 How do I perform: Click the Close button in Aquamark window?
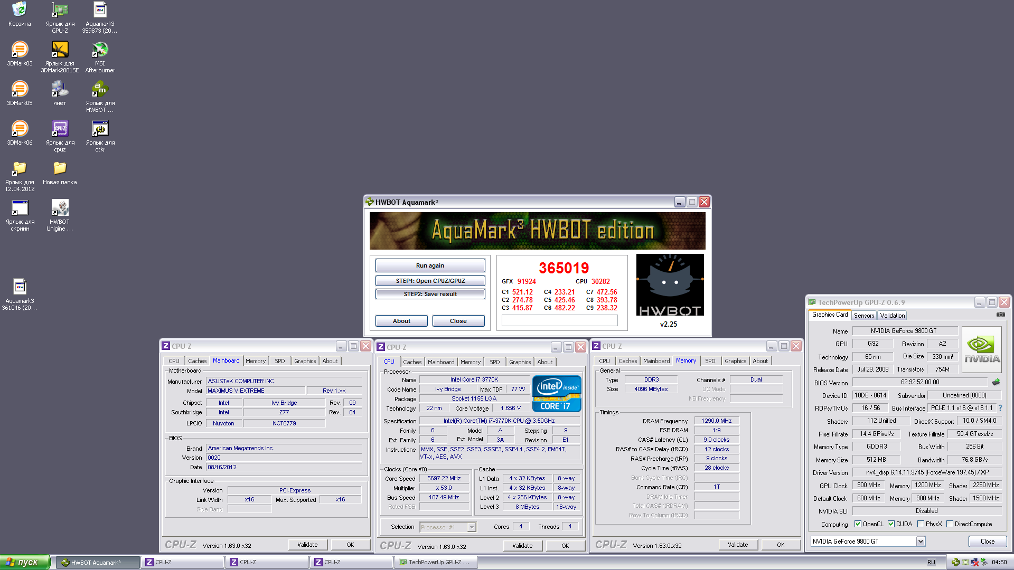click(x=458, y=321)
